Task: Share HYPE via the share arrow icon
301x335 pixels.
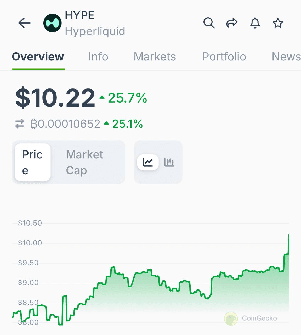Action: pyautogui.click(x=232, y=23)
